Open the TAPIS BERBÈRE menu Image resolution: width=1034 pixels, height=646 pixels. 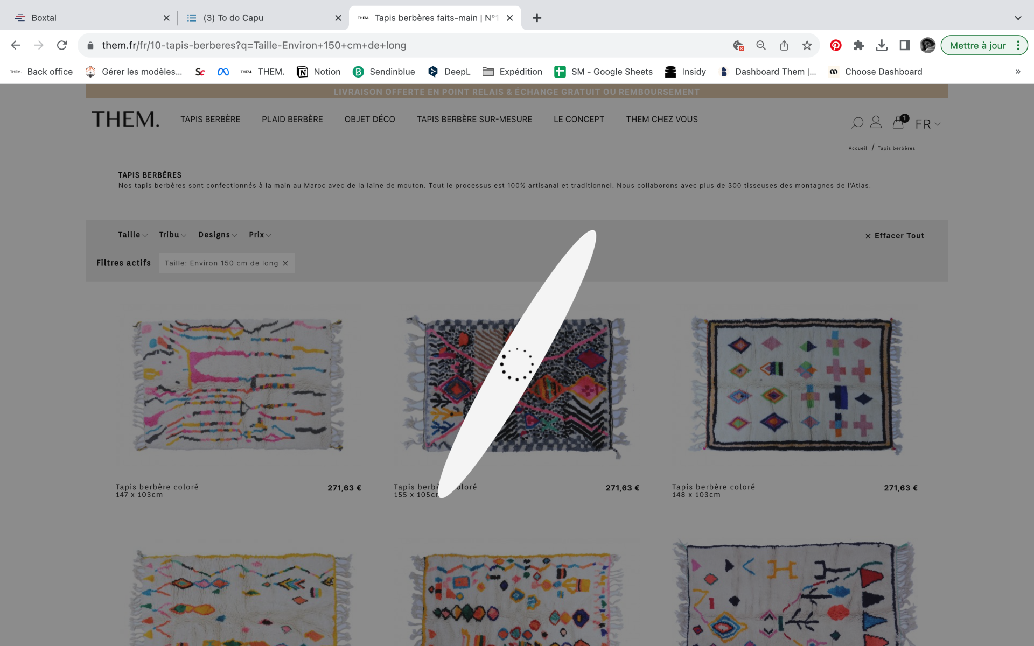(x=210, y=119)
